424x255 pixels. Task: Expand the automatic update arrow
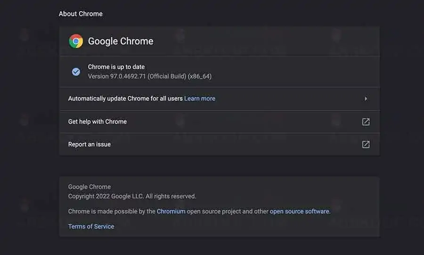[366, 99]
